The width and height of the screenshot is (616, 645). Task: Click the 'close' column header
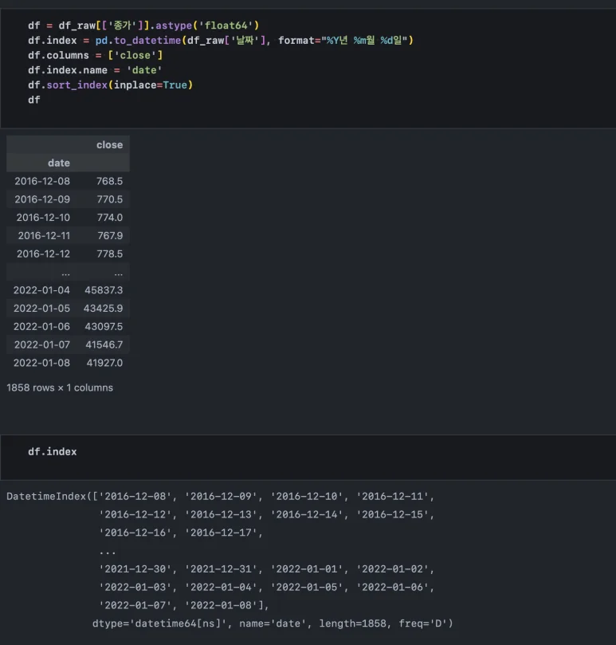pos(109,144)
